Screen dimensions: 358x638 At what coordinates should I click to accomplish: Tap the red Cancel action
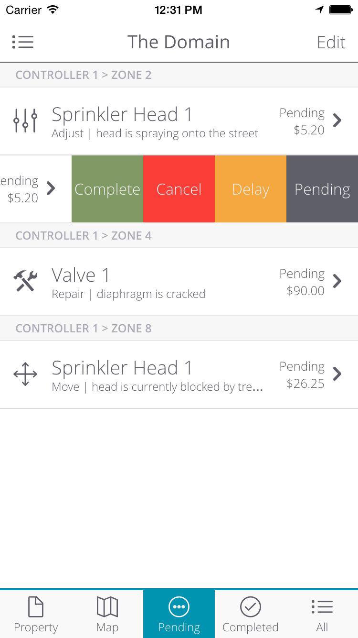click(179, 189)
